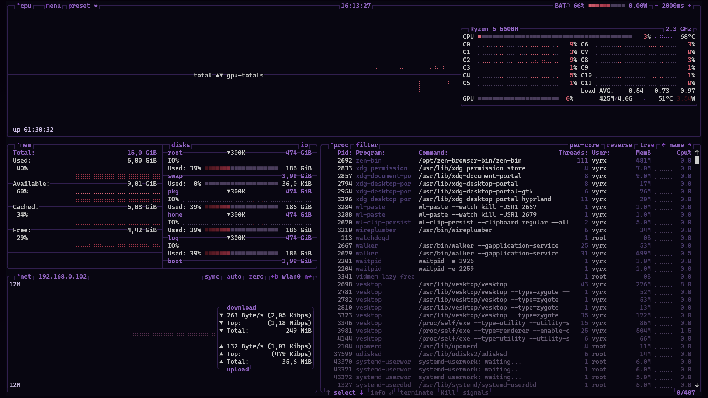
Task: Open the signals list for processes
Action: click(x=475, y=392)
